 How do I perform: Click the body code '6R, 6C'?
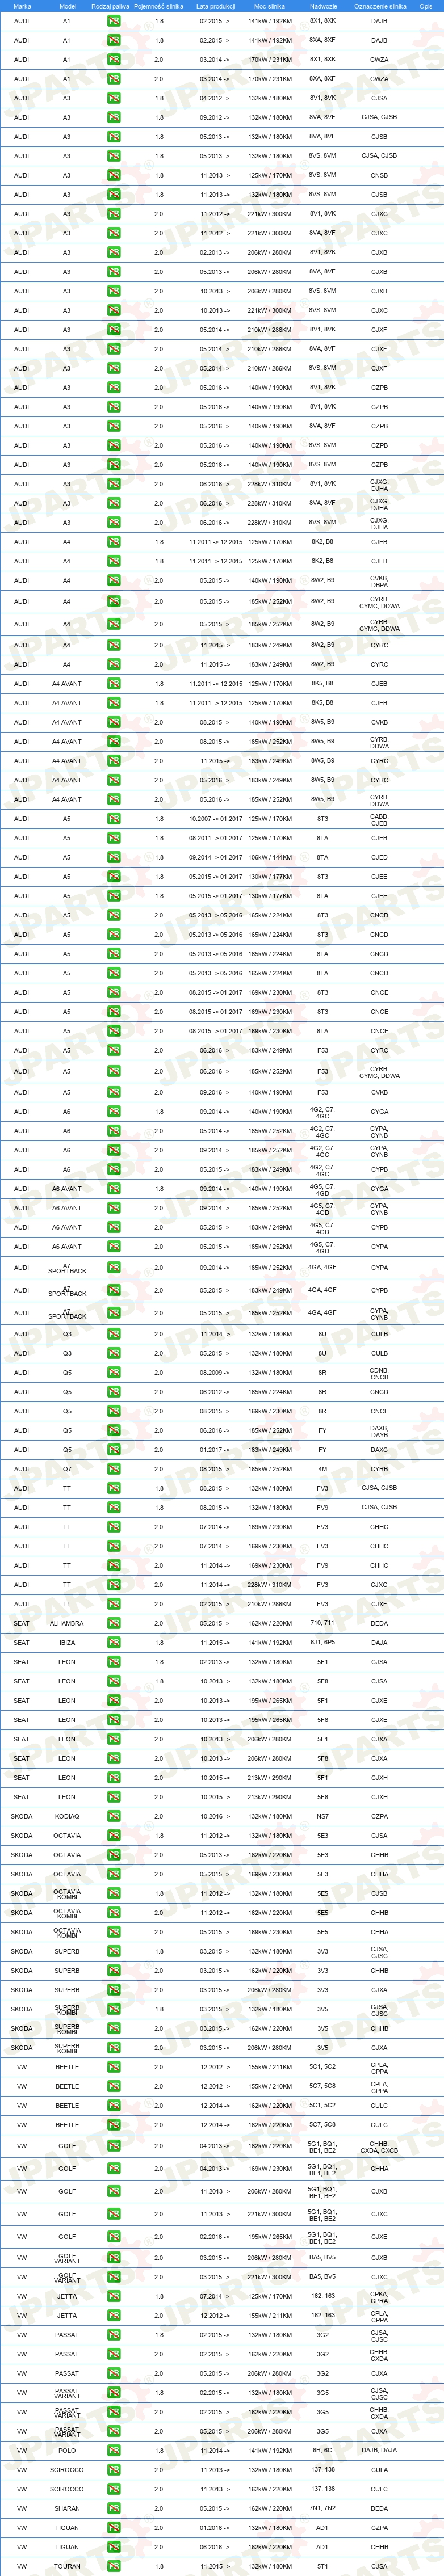tap(323, 2450)
